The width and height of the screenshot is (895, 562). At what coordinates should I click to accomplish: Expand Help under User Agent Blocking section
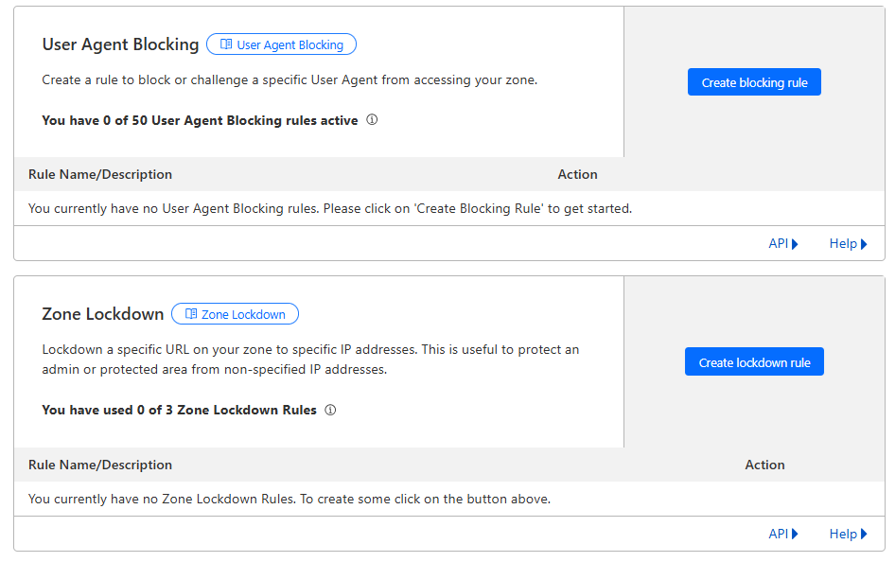click(x=849, y=244)
